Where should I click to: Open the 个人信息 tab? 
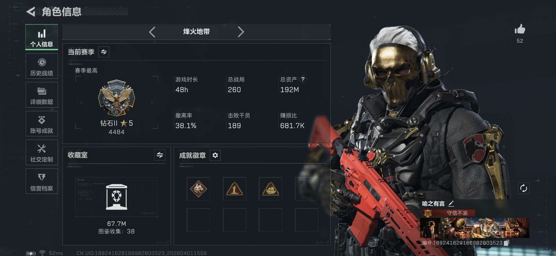pyautogui.click(x=42, y=37)
